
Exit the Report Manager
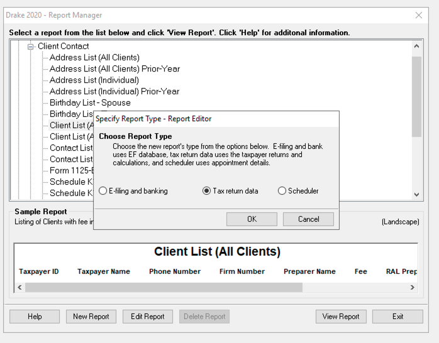pos(397,317)
